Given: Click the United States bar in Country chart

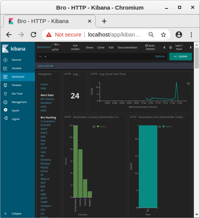Looking at the screenshot, I should 75,161.
